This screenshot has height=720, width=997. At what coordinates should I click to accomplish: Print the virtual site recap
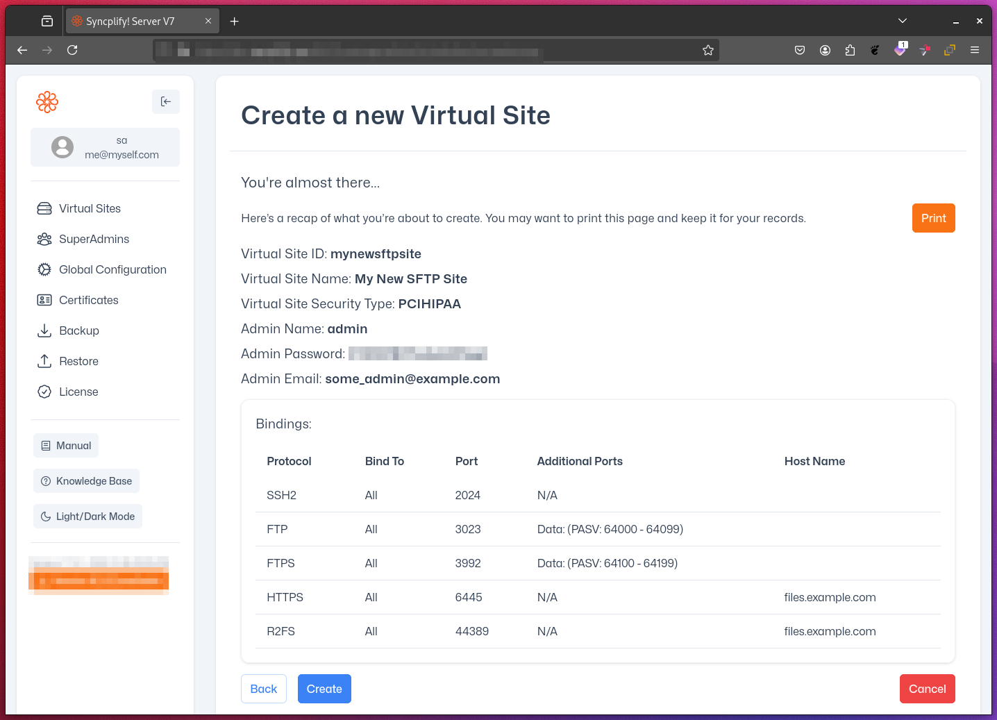(933, 217)
